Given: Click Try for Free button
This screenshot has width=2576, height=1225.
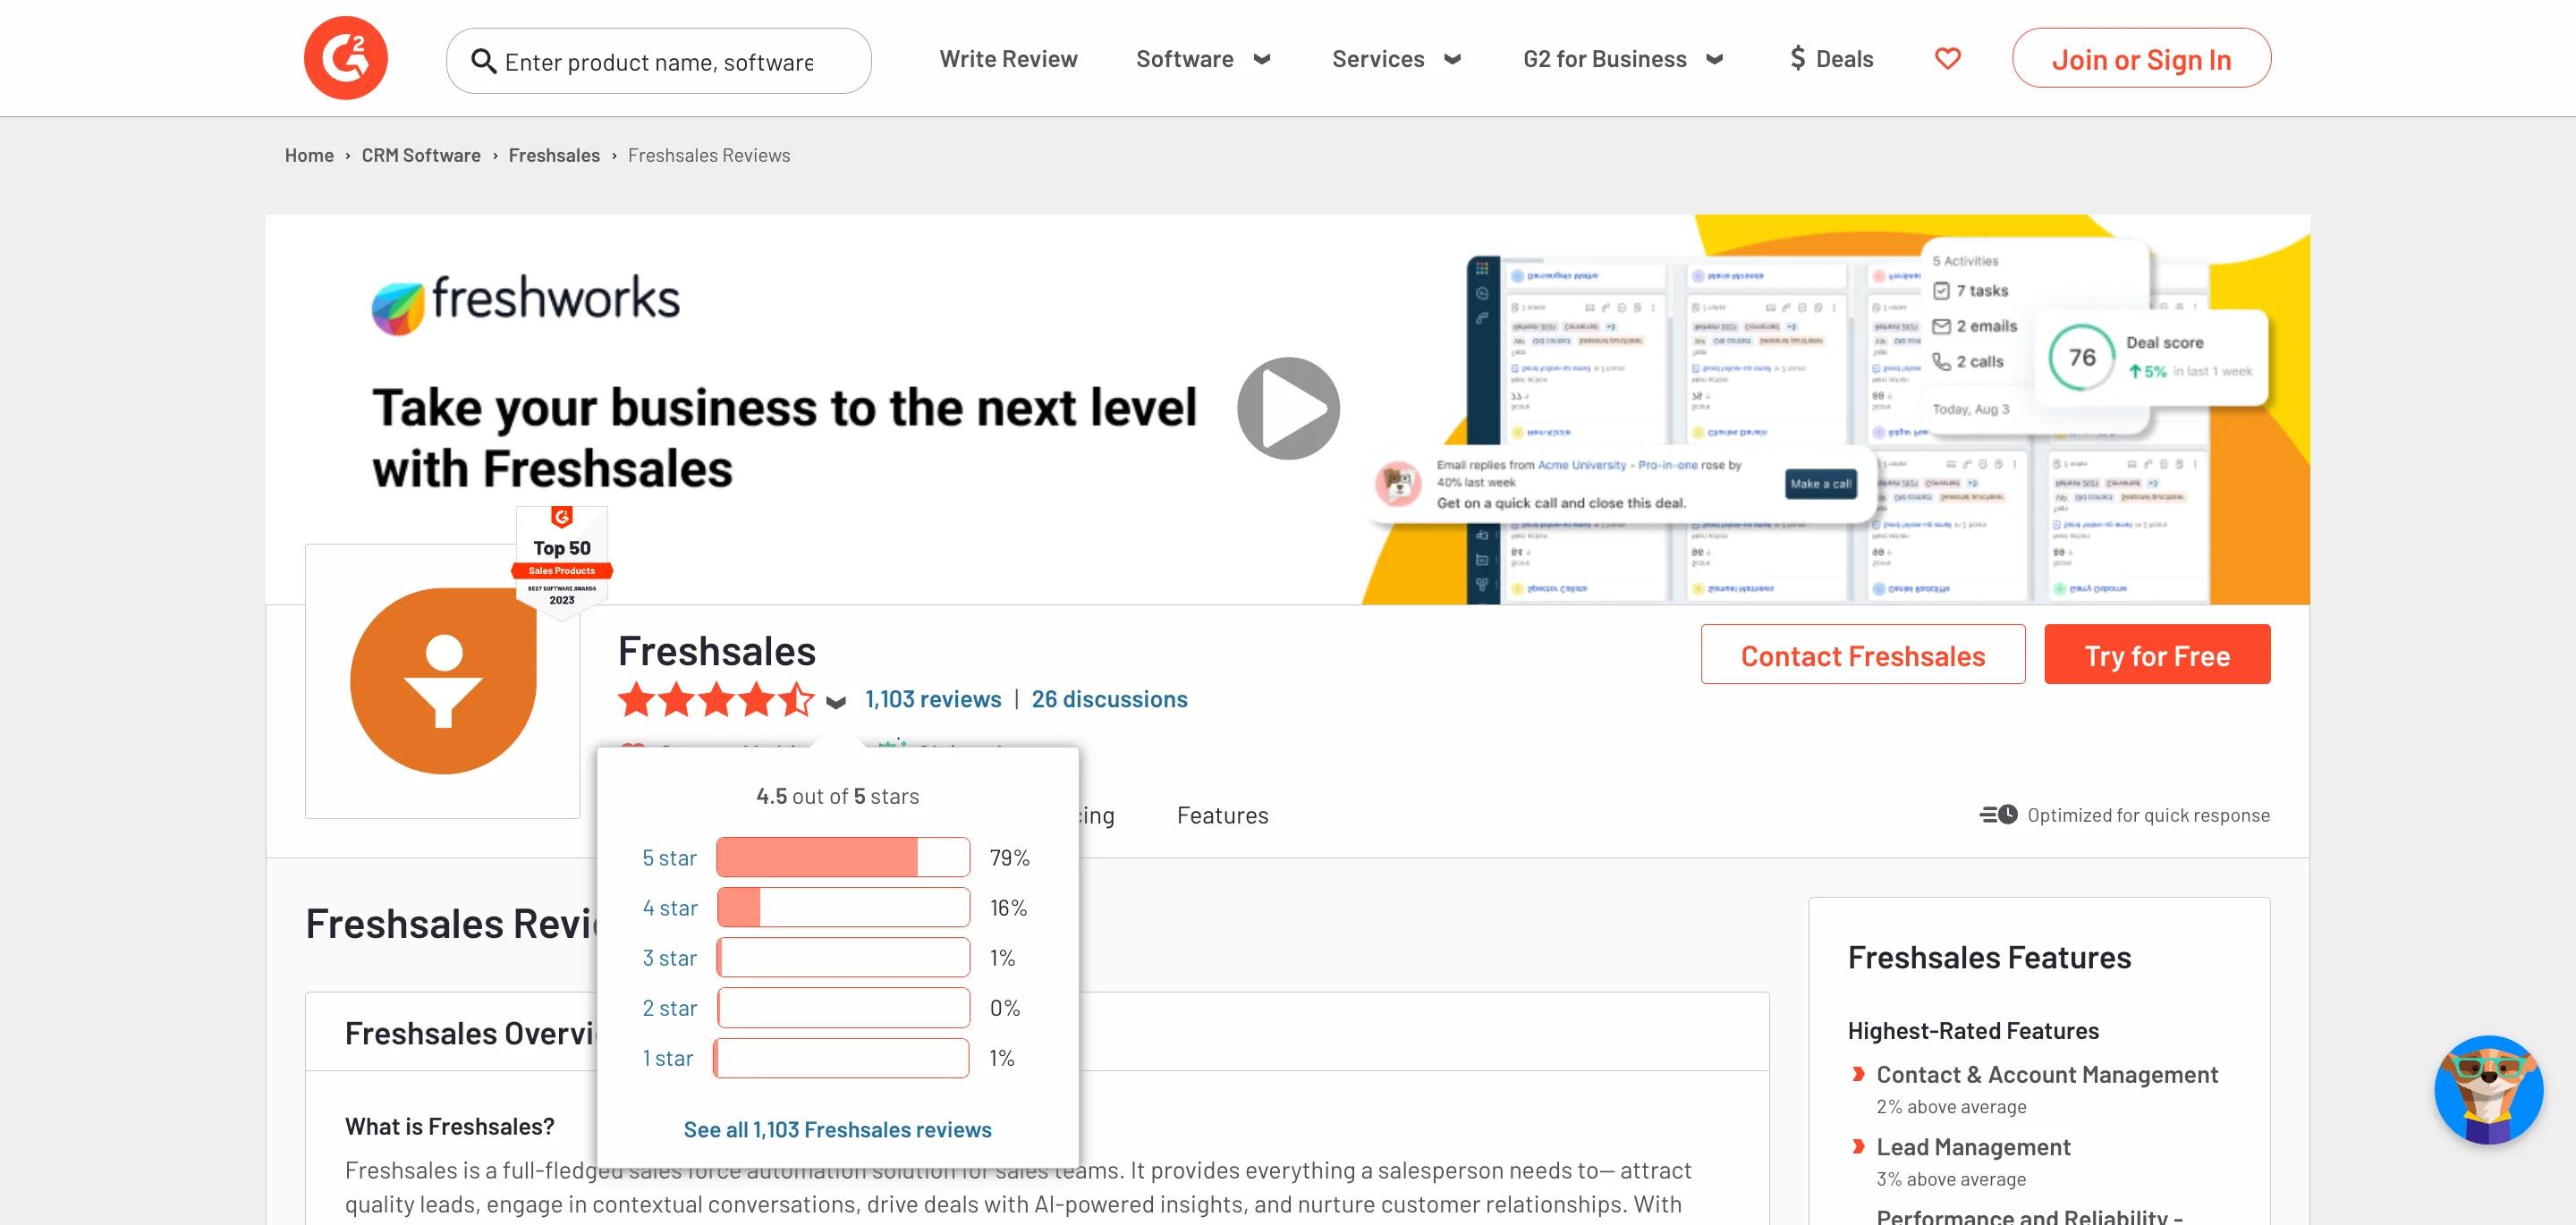Looking at the screenshot, I should click(2157, 654).
